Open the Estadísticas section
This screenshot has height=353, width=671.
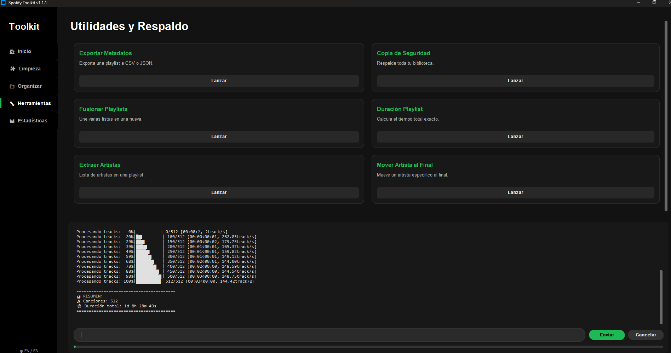click(x=32, y=121)
